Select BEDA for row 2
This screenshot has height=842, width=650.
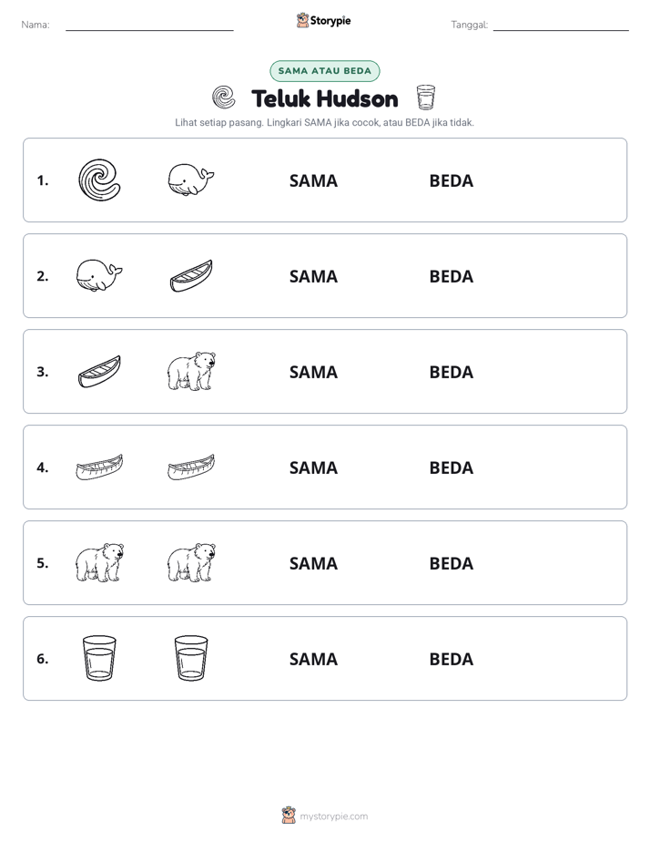click(x=451, y=276)
